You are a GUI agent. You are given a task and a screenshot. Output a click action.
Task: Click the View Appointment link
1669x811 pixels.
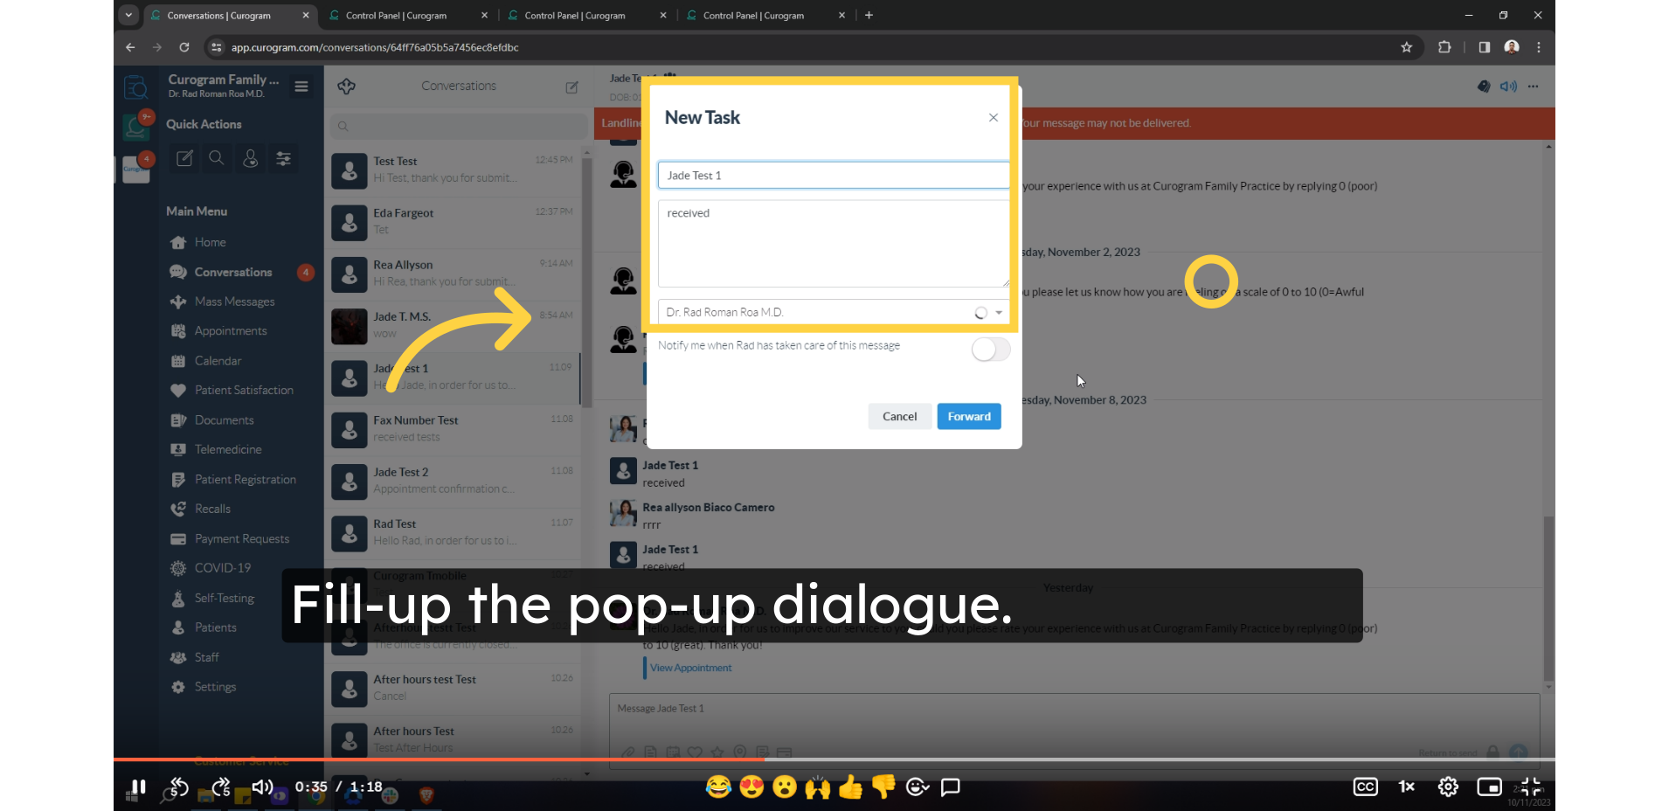point(690,668)
